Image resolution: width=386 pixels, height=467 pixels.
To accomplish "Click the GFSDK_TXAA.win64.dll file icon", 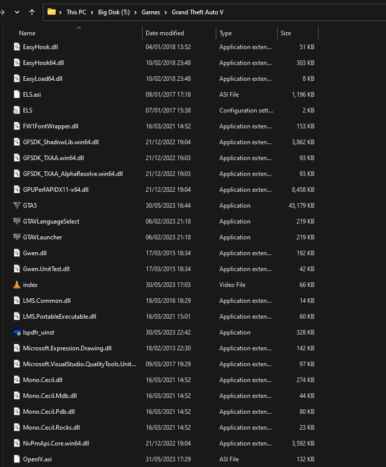I will point(17,158).
